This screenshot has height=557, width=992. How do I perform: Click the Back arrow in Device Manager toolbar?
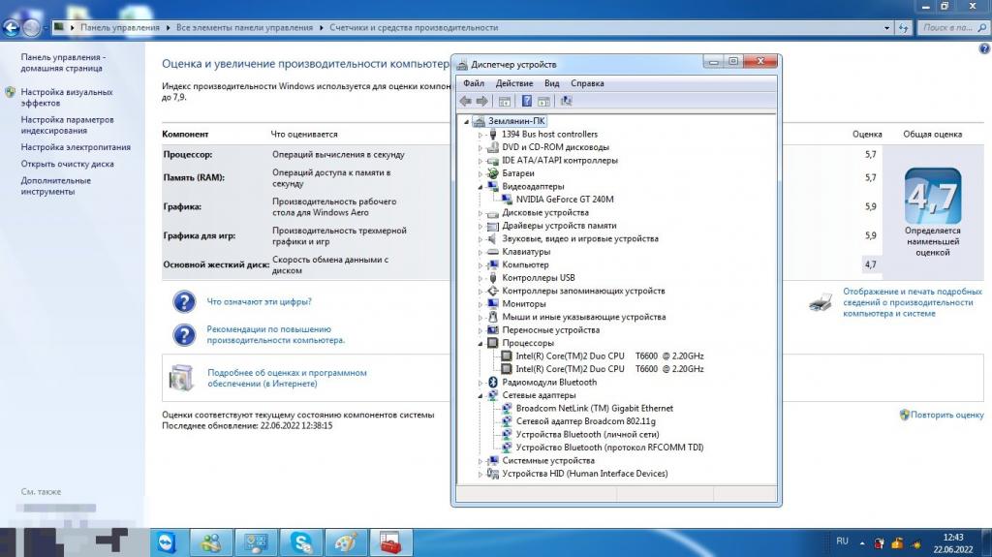tap(466, 101)
